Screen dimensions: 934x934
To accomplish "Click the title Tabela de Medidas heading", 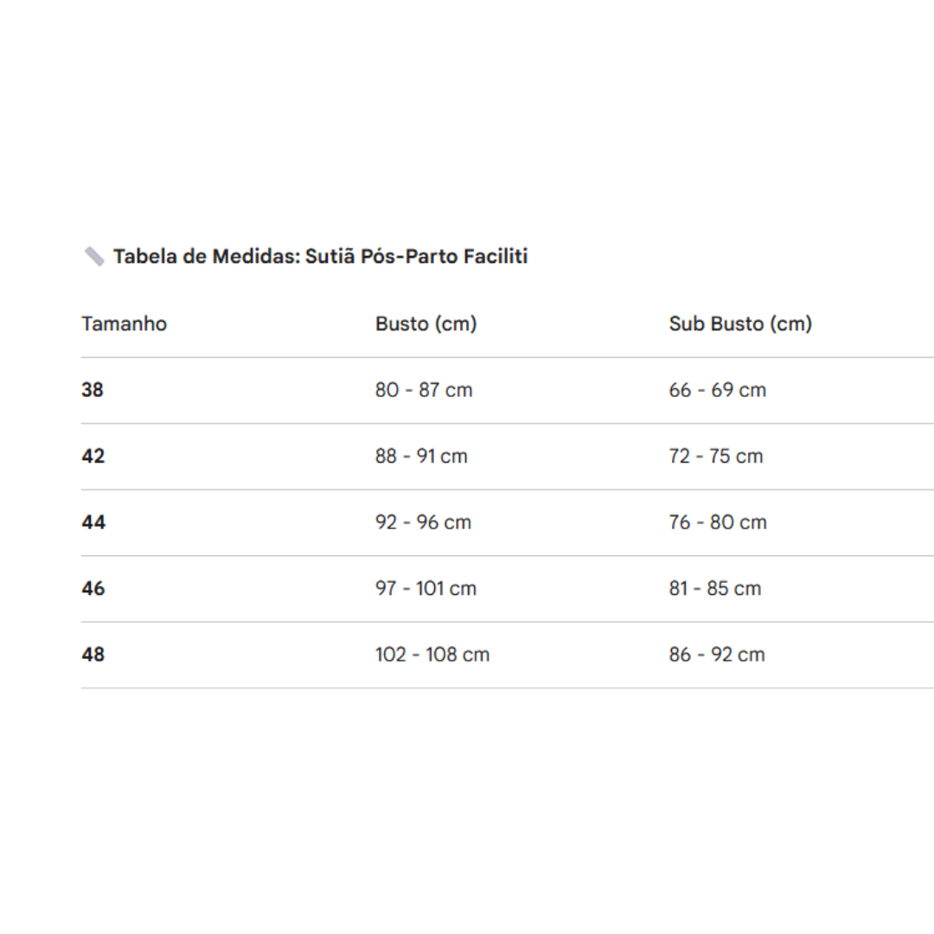I will pyautogui.click(x=321, y=256).
